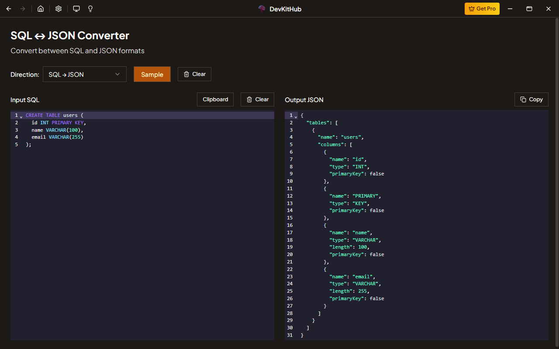
Task: Click the Input SQL label
Action: tap(25, 100)
